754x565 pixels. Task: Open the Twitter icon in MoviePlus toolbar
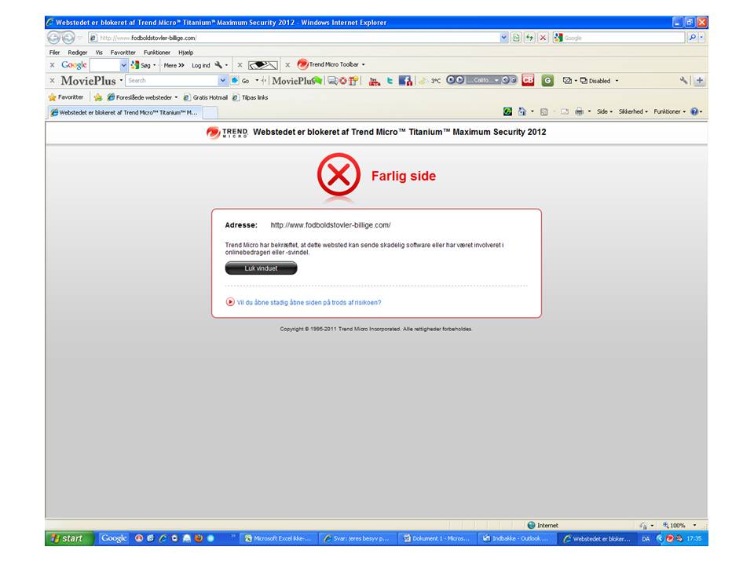[390, 81]
